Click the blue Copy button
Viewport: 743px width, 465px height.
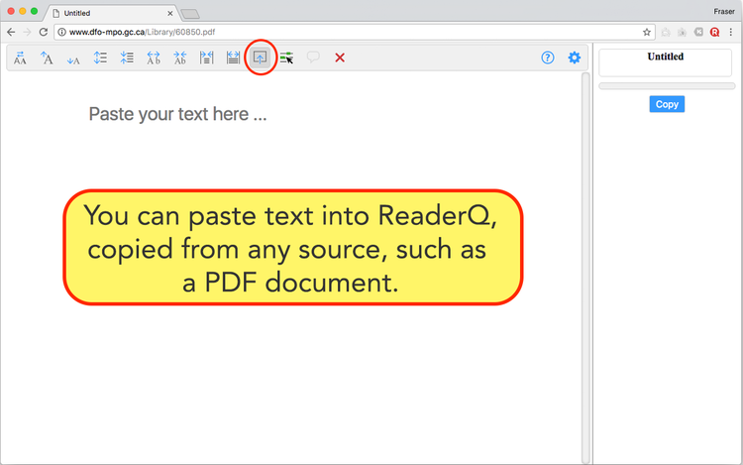pos(667,104)
